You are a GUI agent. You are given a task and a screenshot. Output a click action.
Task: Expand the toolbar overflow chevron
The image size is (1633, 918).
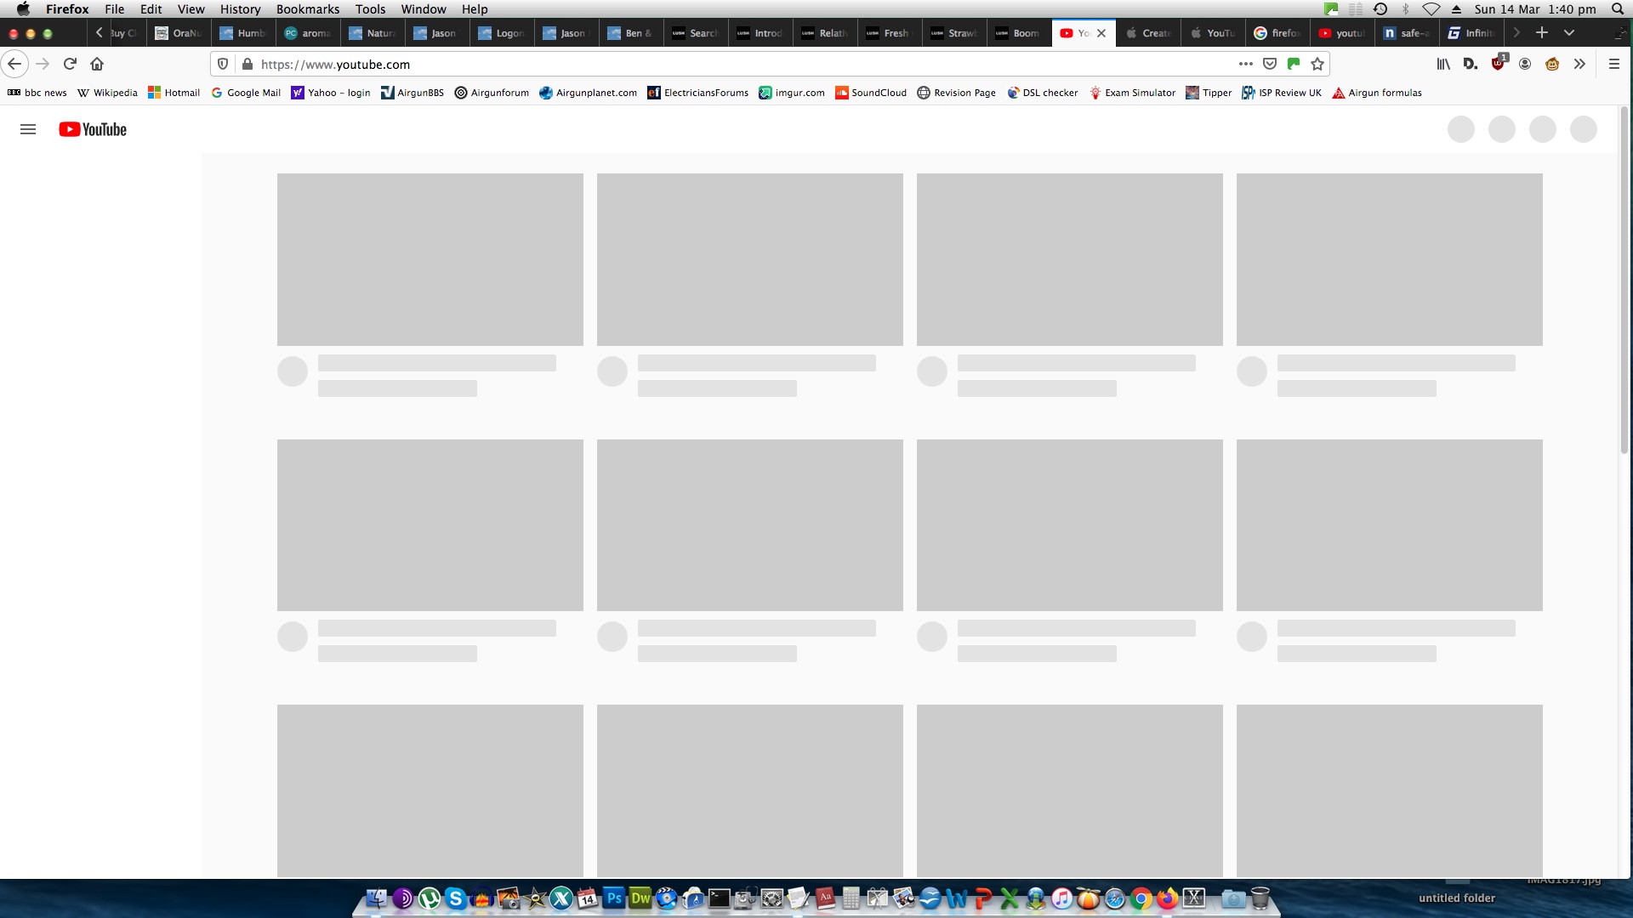coord(1579,64)
